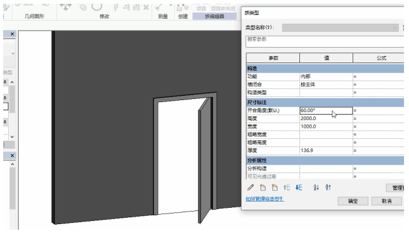Close the lower left docked panel

tap(13, 155)
